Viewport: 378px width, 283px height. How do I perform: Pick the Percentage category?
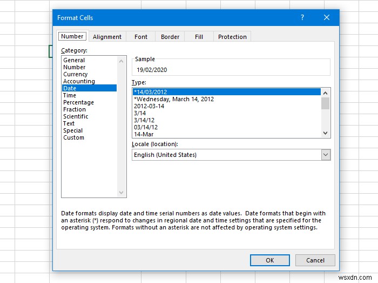click(90, 102)
